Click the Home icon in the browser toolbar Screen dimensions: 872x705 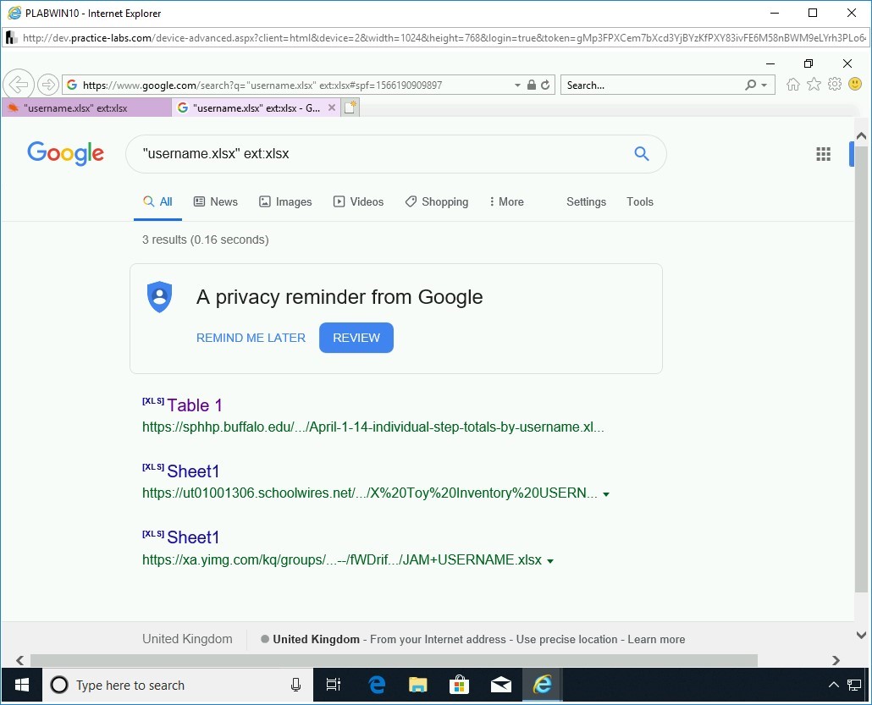792,85
